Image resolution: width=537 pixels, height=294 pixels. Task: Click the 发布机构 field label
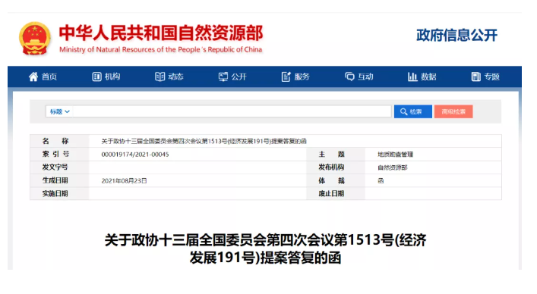(x=331, y=167)
